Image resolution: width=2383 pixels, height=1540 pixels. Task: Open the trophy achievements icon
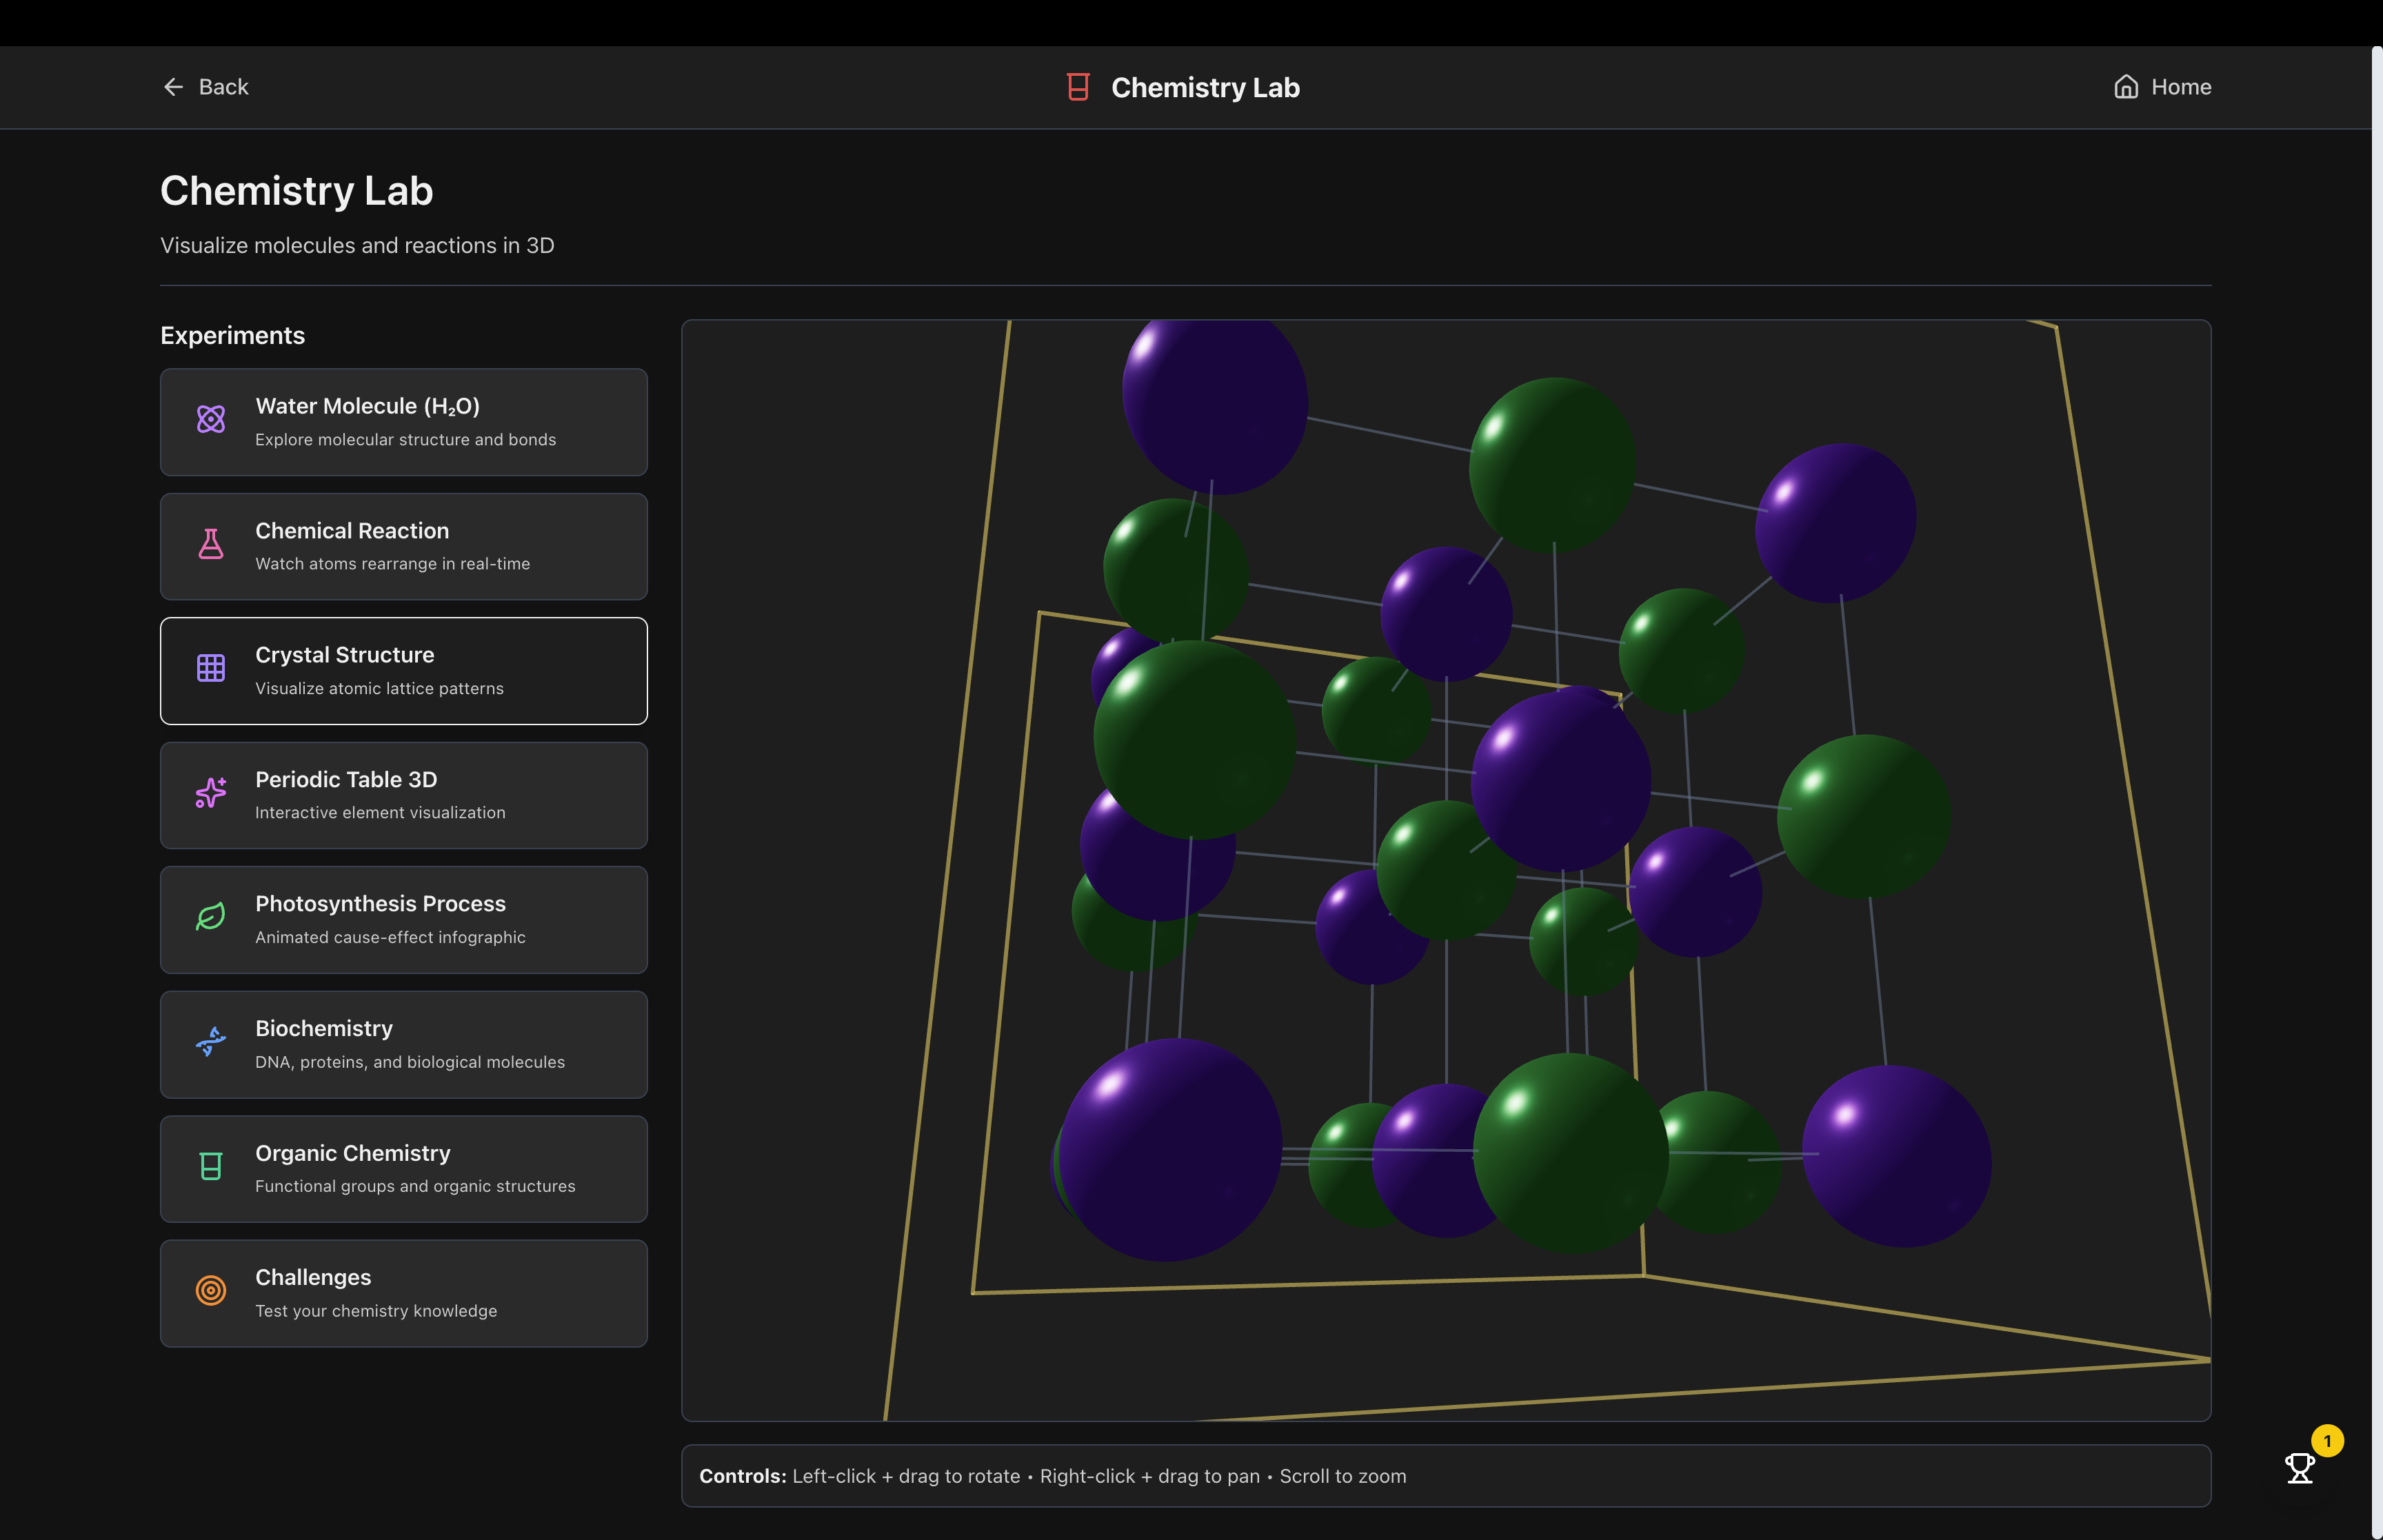click(2299, 1468)
